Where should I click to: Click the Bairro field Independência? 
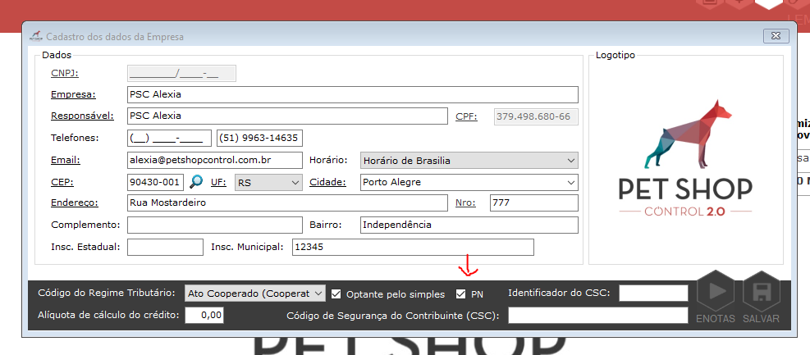[x=469, y=225]
